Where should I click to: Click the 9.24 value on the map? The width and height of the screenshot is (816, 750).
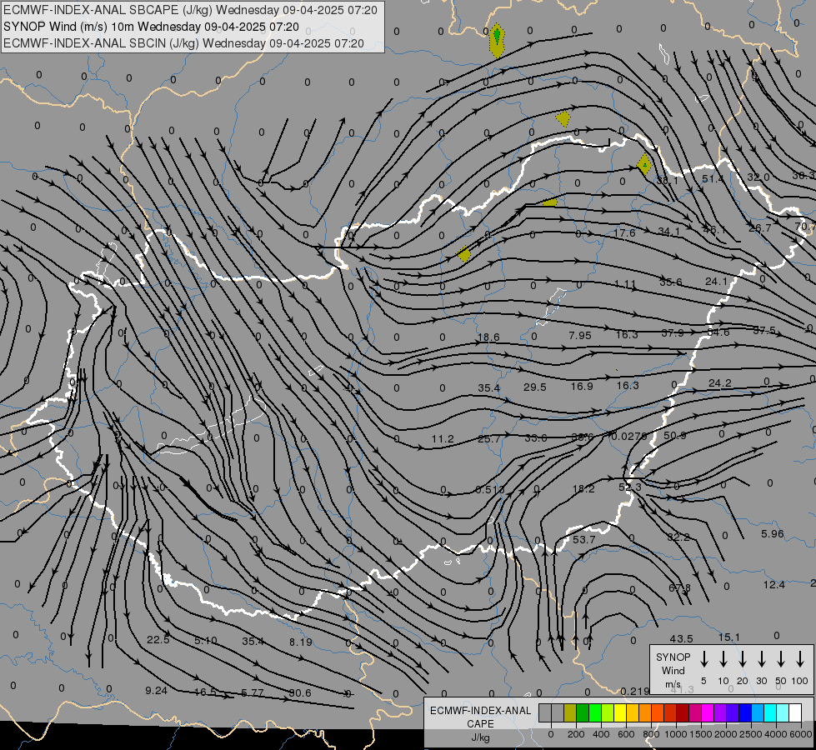156,691
